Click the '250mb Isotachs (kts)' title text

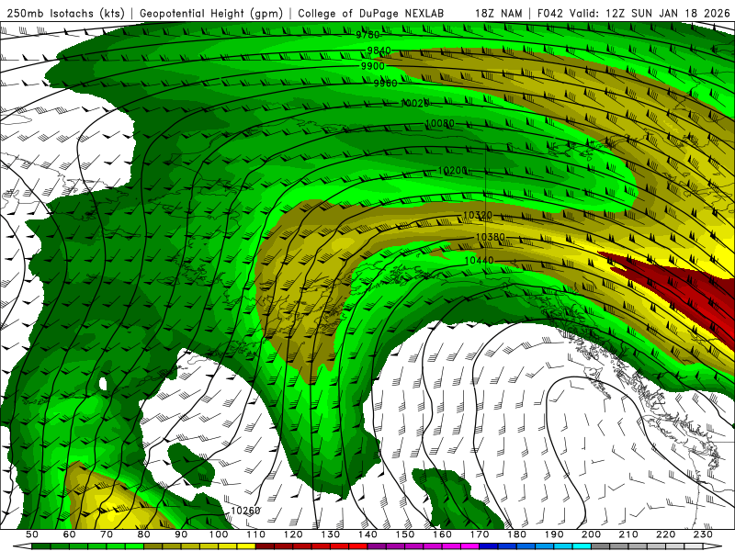coord(66,13)
